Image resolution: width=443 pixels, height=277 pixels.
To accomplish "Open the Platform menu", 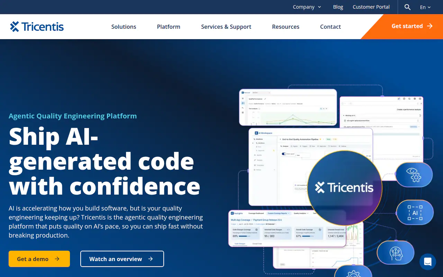I will (169, 27).
